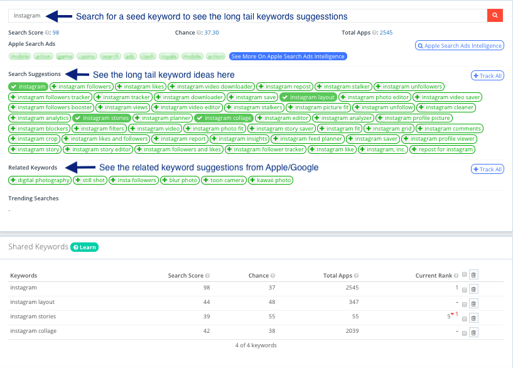The image size is (513, 368).
Task: Add instagram photo editor keyword tag
Action: tap(375, 97)
